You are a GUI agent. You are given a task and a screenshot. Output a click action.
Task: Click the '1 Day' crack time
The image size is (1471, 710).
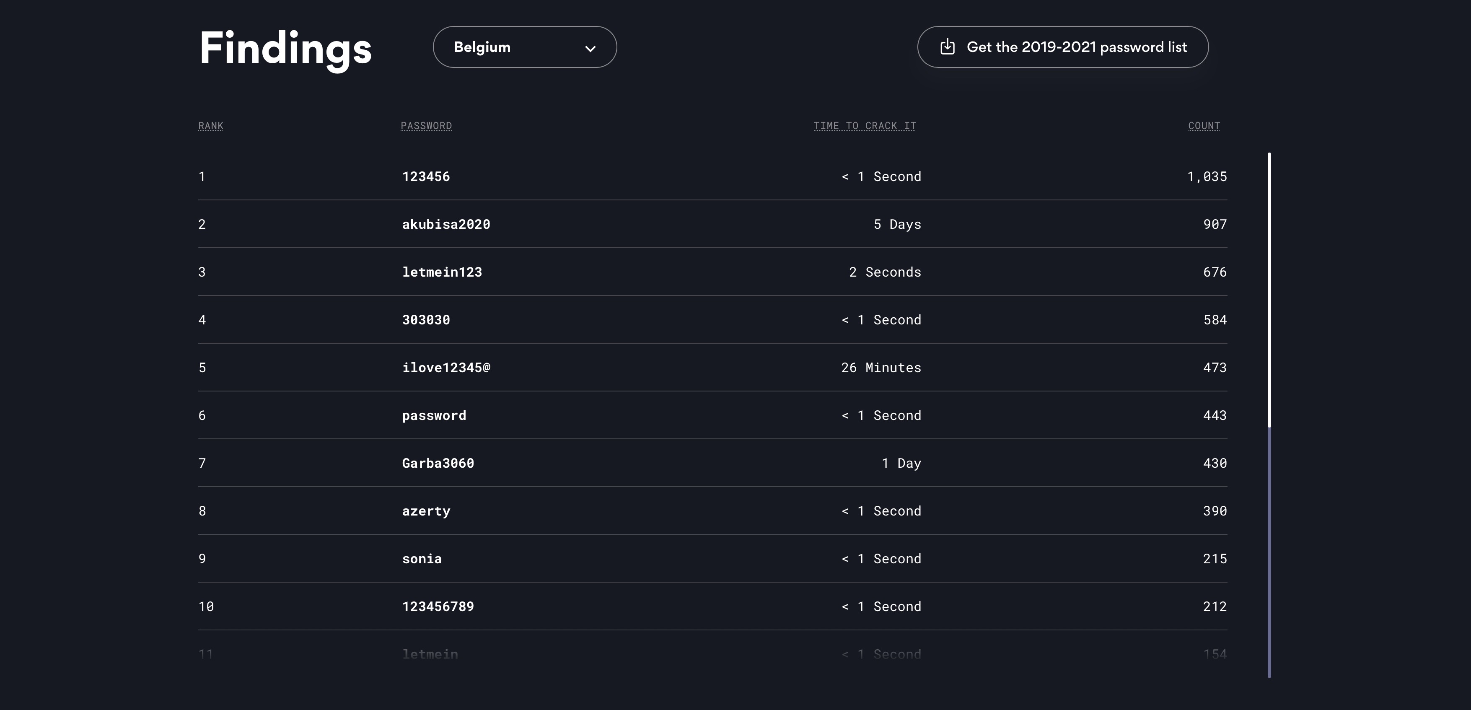point(901,463)
